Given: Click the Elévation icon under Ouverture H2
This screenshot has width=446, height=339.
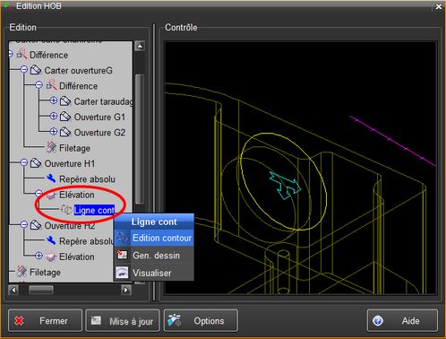Looking at the screenshot, I should click(x=51, y=256).
